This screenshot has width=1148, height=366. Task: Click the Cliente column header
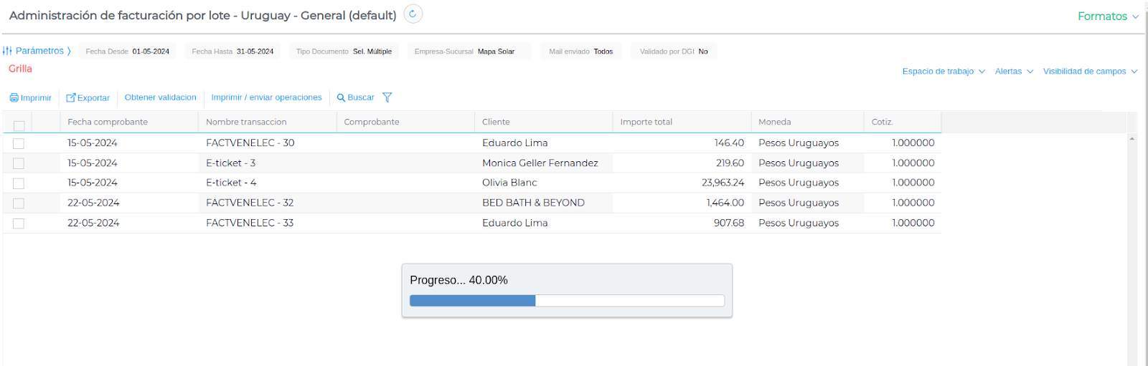pos(496,122)
